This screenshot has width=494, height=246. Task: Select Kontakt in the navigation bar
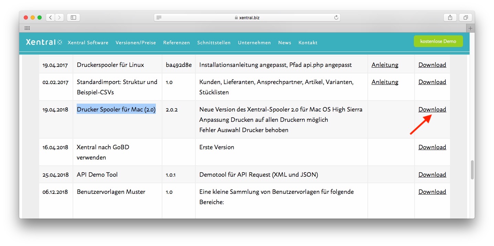(x=308, y=43)
